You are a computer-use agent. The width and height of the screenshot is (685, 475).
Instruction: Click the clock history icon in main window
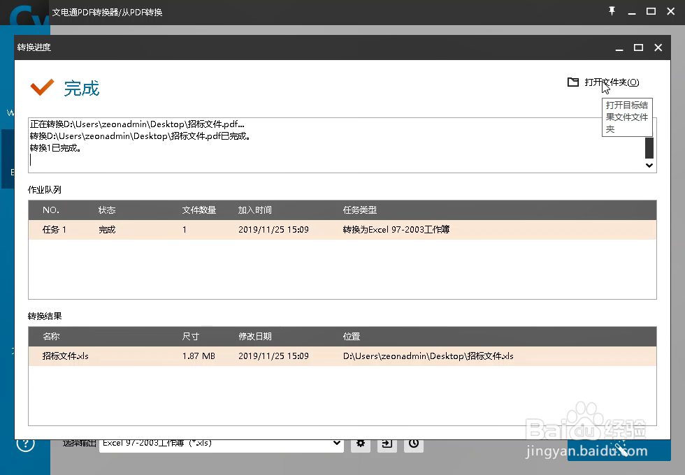(x=414, y=446)
